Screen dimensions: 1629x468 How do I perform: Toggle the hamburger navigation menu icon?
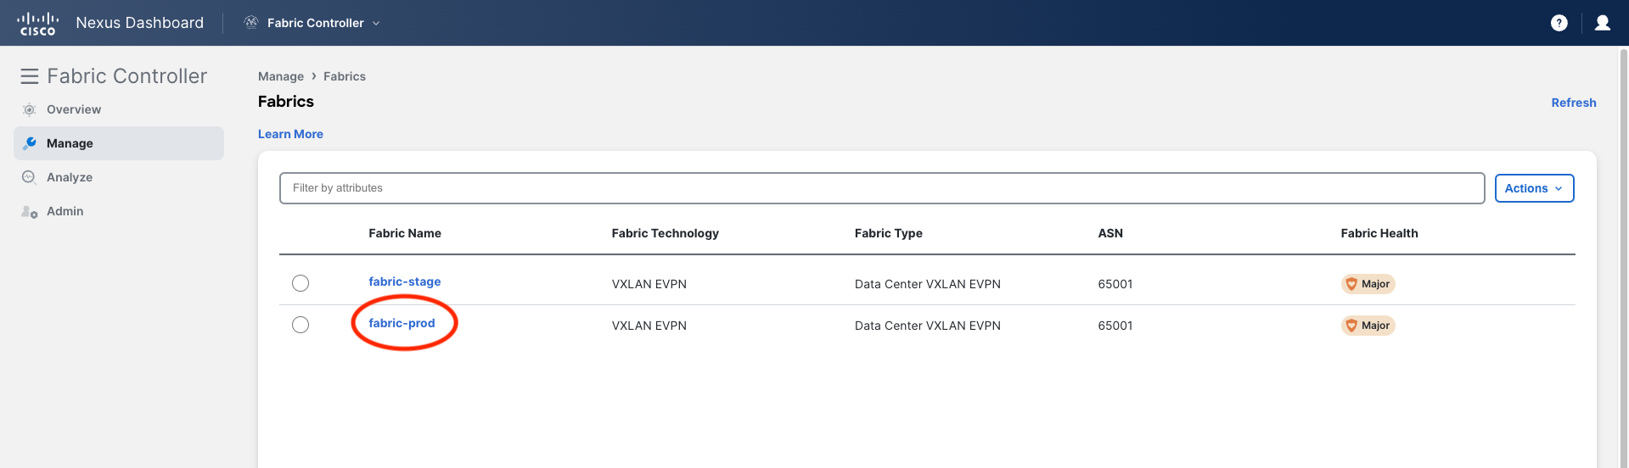point(30,76)
